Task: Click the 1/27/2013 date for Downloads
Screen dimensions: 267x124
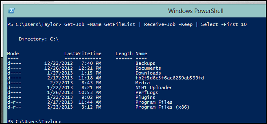Action: click(60, 73)
